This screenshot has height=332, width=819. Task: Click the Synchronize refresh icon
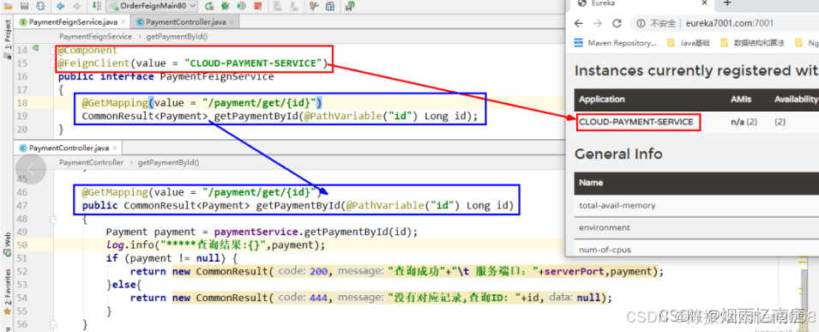pos(40,6)
